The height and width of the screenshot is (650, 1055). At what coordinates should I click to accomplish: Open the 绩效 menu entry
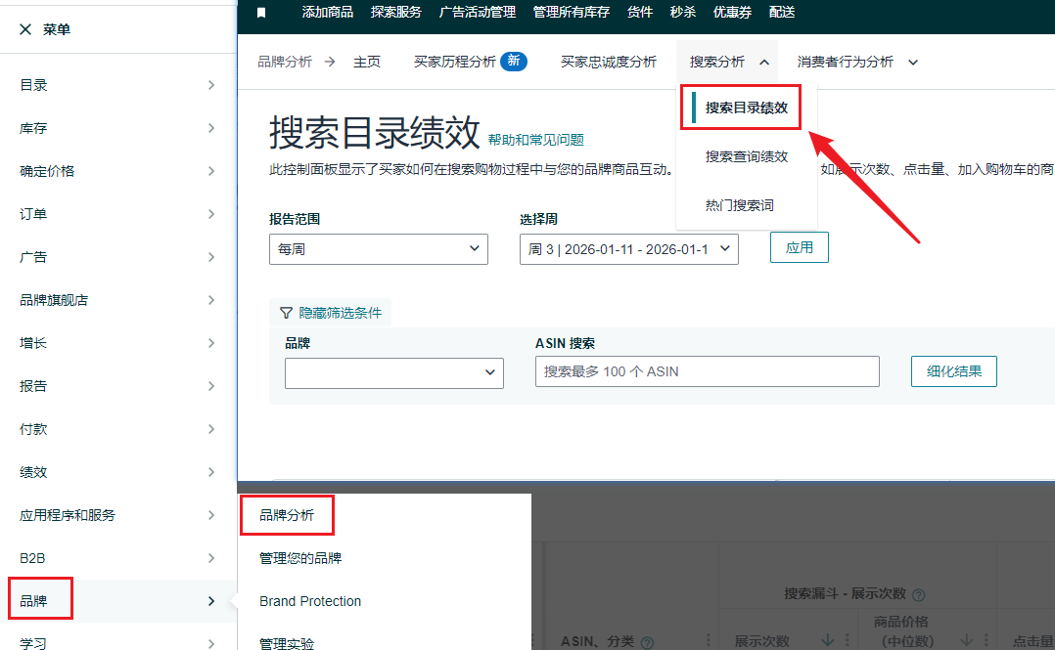(x=118, y=472)
